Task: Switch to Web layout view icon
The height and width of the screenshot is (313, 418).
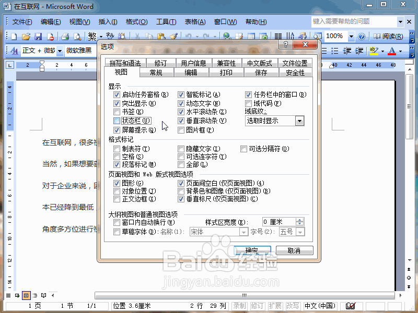Action: coord(17,295)
